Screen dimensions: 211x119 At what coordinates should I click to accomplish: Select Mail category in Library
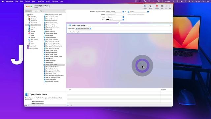point(31,29)
